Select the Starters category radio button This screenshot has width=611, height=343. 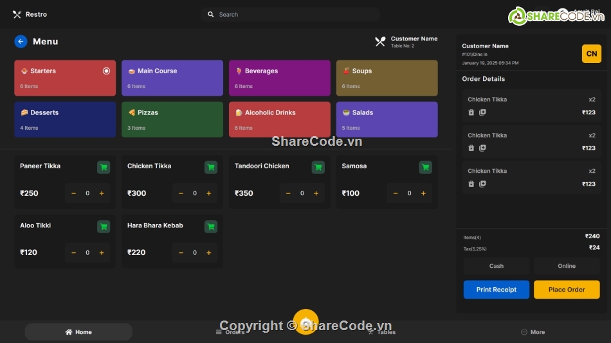click(106, 71)
